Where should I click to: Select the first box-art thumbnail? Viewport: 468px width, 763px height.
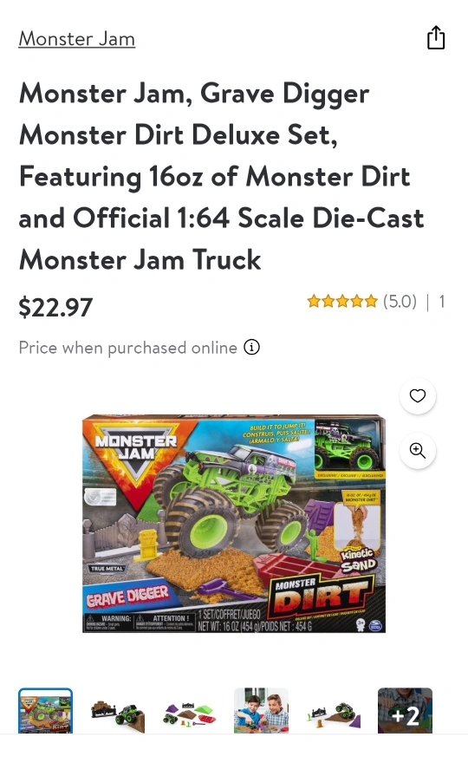(x=45, y=711)
